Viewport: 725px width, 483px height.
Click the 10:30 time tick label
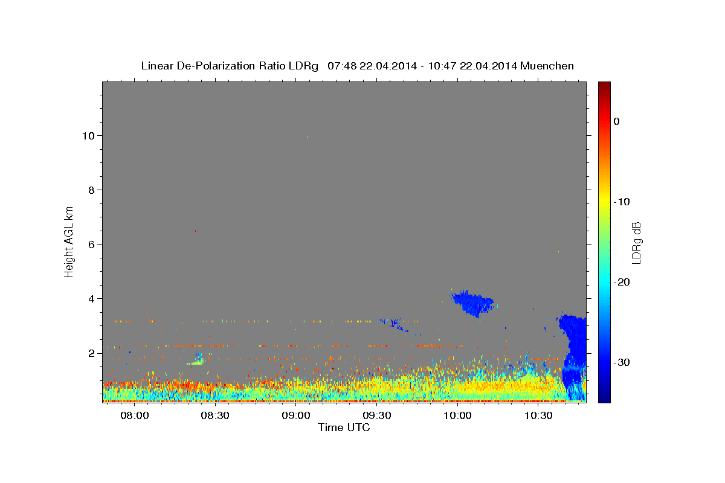click(538, 416)
